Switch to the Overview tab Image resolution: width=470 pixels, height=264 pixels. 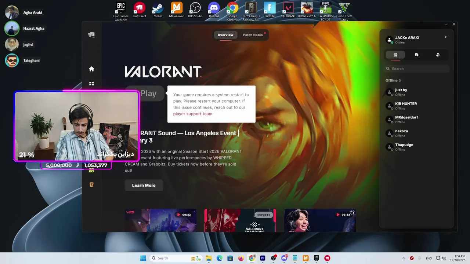pyautogui.click(x=225, y=35)
